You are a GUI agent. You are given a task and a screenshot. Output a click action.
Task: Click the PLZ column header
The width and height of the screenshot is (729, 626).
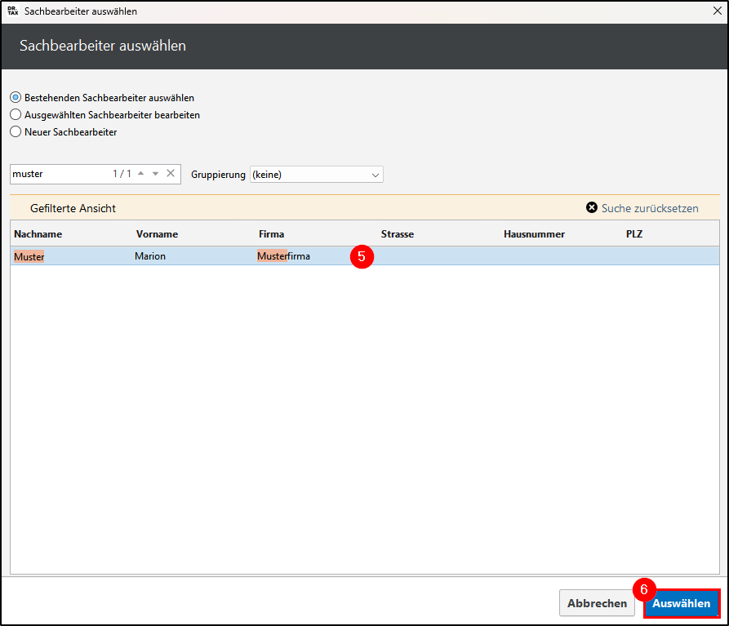point(635,234)
